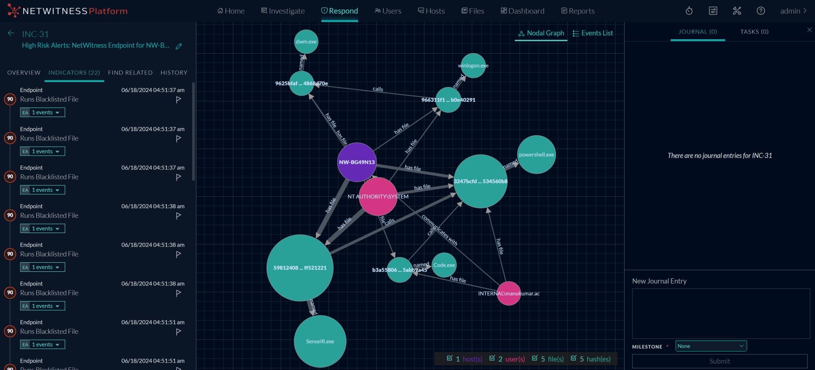Go to Hosts in the top navigation
This screenshot has height=370, width=815.
431,11
